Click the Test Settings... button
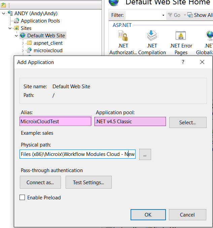The height and width of the screenshot is (228, 213). click(88, 182)
